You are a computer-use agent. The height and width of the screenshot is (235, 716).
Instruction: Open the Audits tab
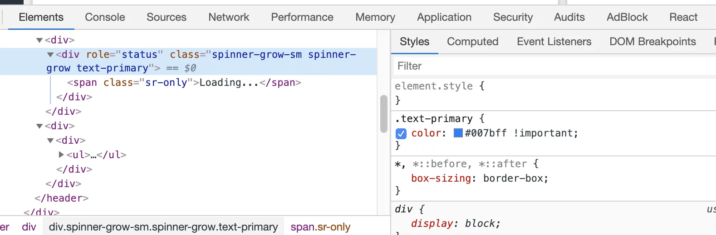coord(569,17)
